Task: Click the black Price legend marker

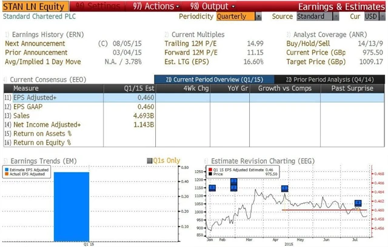Action: point(210,174)
